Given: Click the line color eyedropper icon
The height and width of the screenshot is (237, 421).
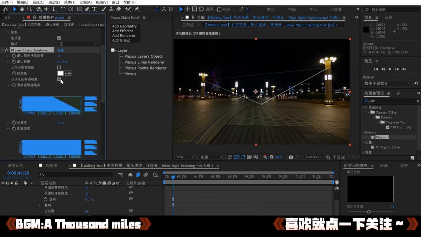Looking at the screenshot, I should [68, 73].
